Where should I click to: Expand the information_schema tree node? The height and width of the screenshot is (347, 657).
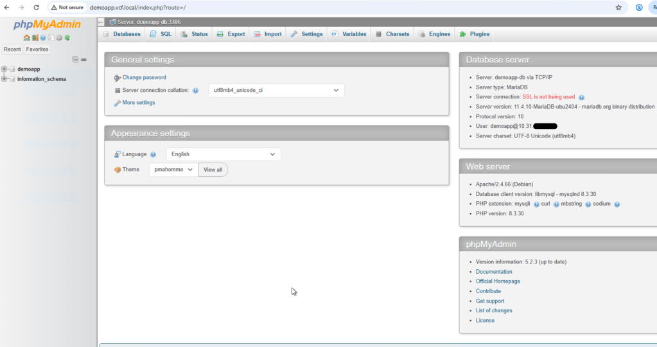4,79
